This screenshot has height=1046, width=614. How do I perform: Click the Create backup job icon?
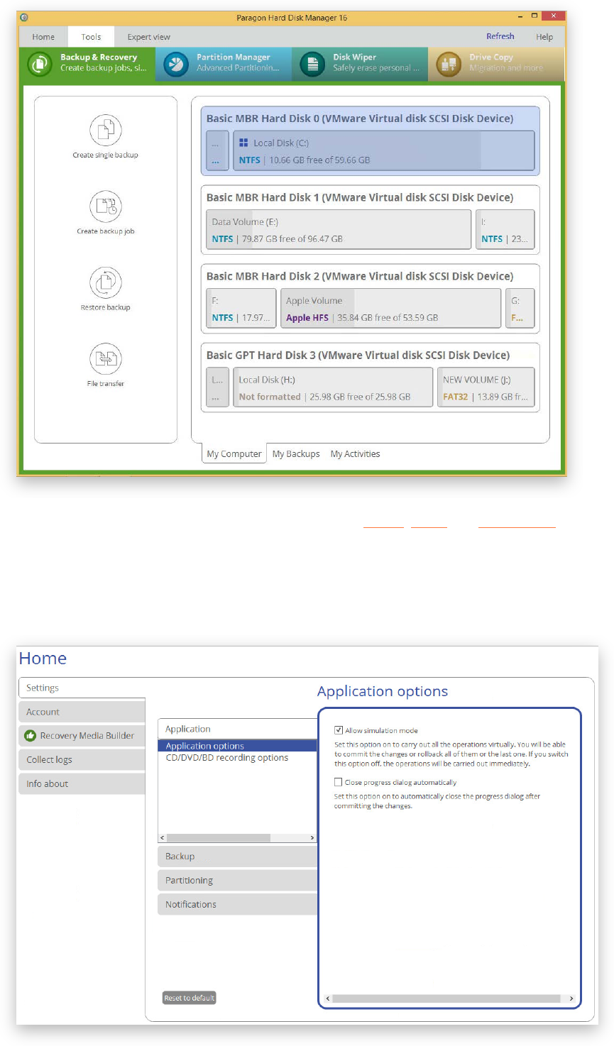click(105, 207)
